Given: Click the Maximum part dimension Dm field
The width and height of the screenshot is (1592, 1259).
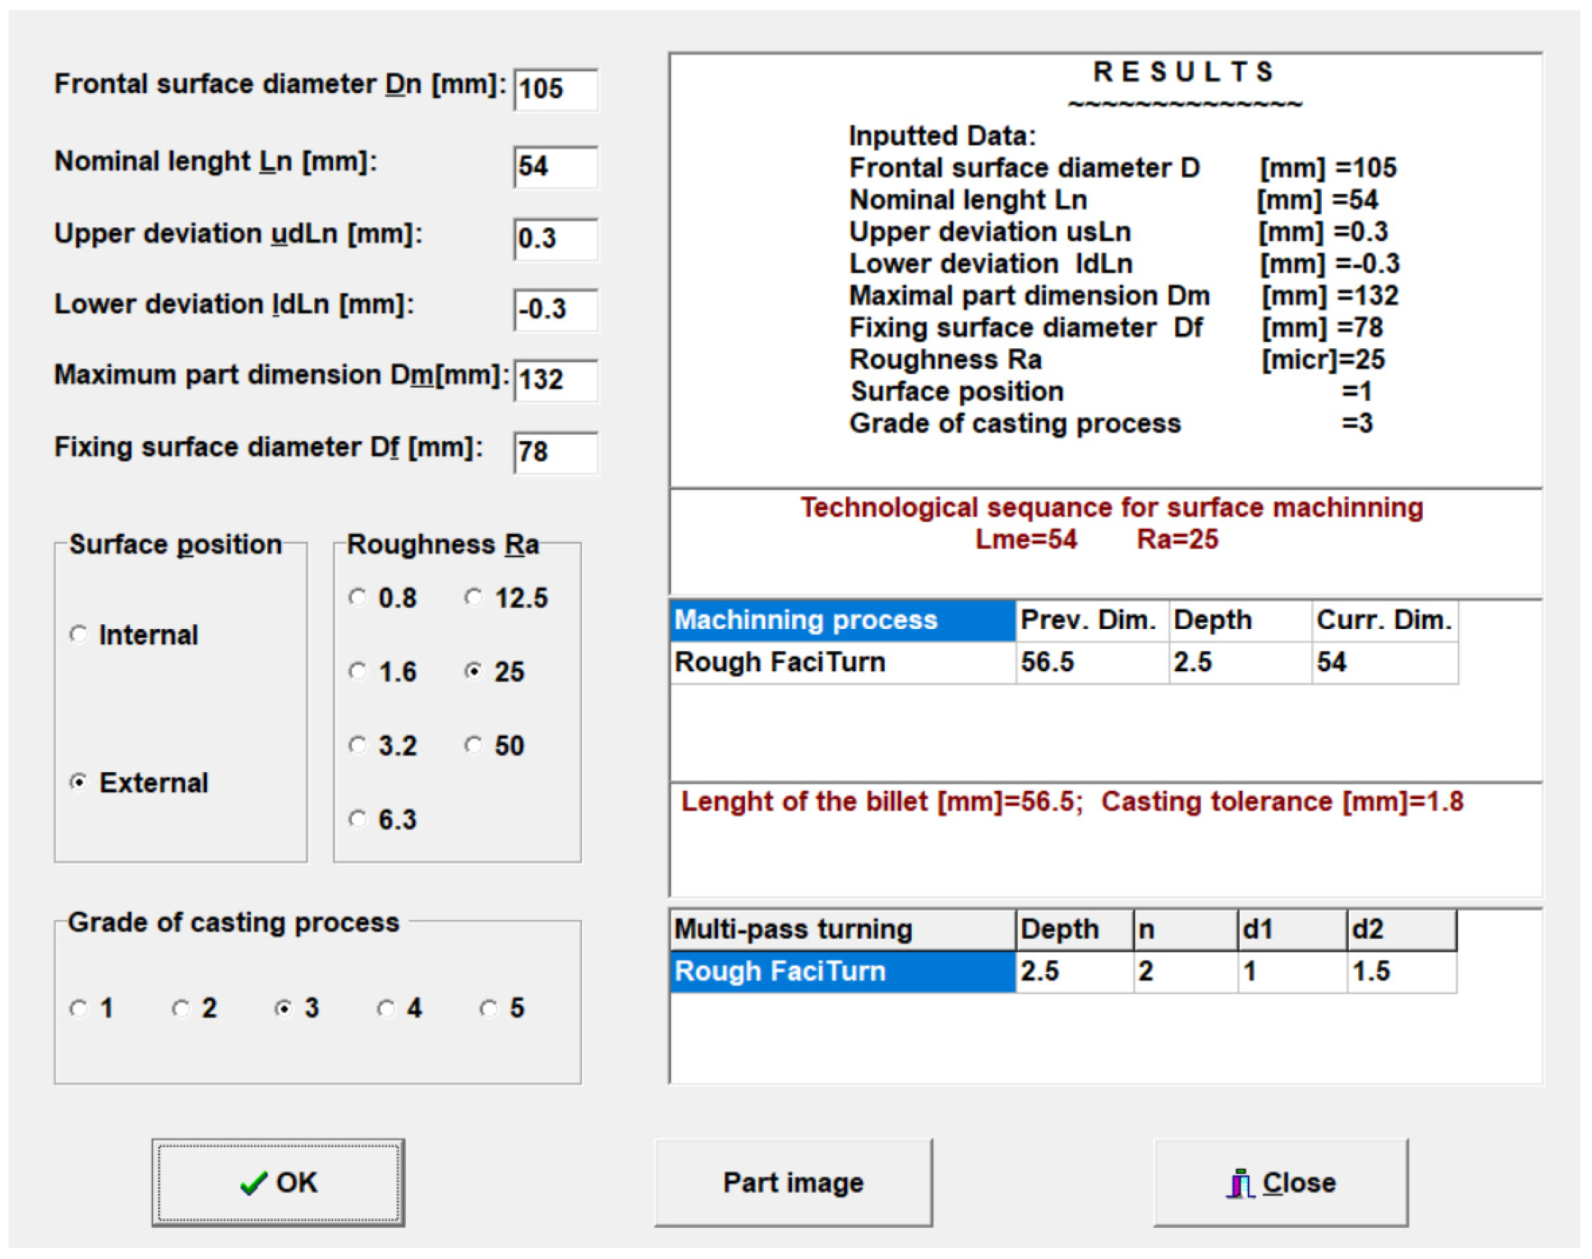Looking at the screenshot, I should pos(555,380).
